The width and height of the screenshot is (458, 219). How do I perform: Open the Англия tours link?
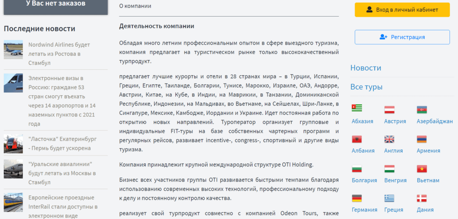pos(394,151)
